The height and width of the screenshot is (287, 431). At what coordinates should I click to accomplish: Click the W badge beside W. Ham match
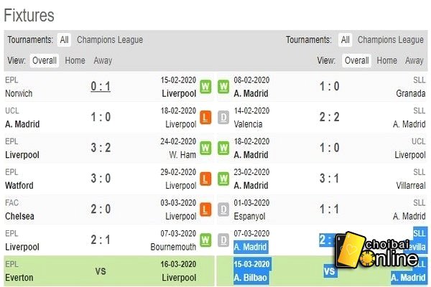point(205,149)
